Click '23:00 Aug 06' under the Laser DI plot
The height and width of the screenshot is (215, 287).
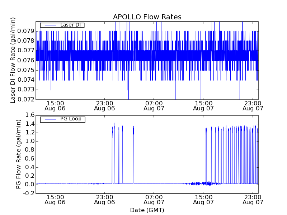[x=104, y=106]
